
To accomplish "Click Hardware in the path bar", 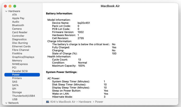I will [85, 102].
